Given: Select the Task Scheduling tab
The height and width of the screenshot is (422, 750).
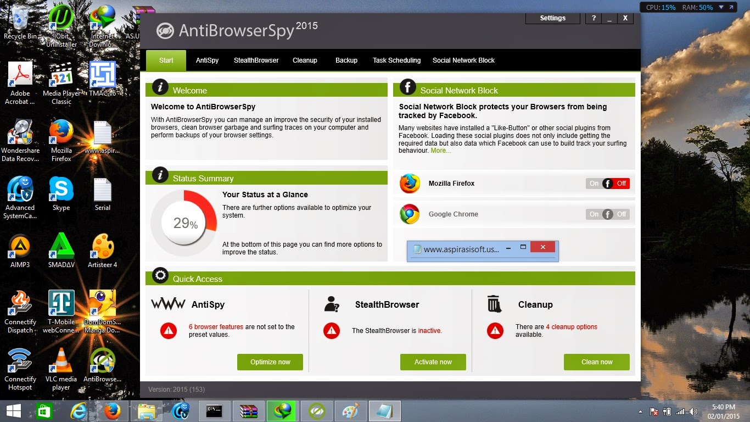Looking at the screenshot, I should pyautogui.click(x=396, y=60).
